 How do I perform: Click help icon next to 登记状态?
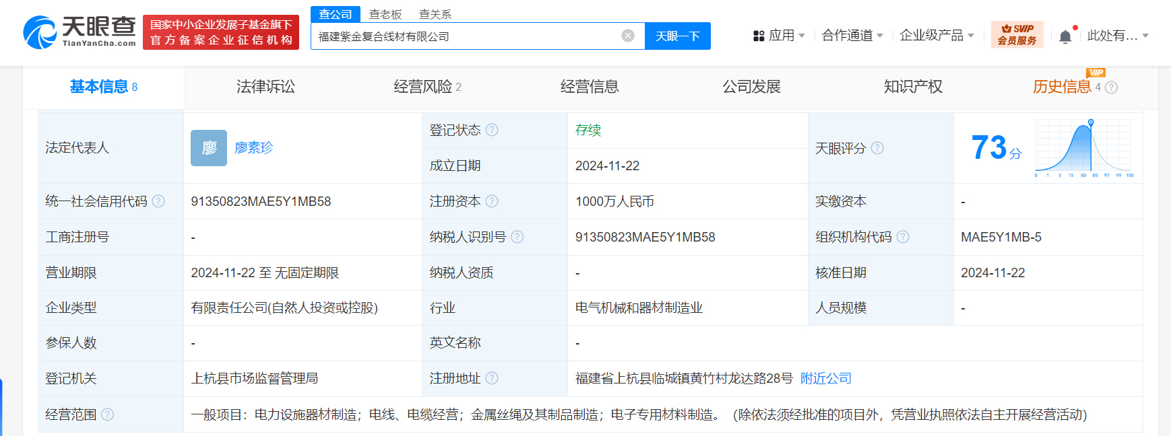(492, 130)
